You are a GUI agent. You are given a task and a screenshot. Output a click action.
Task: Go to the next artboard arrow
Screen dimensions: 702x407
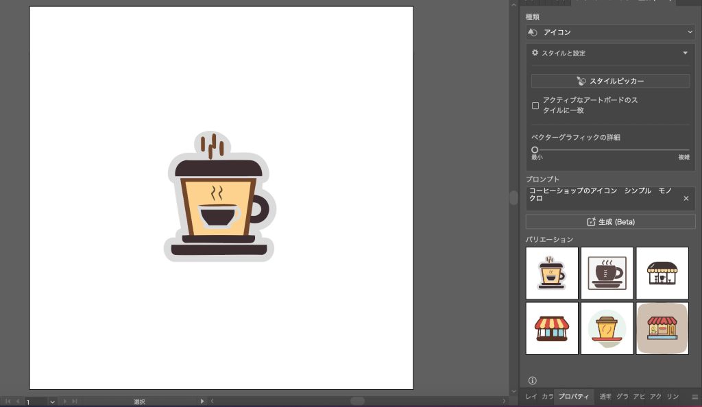64,402
